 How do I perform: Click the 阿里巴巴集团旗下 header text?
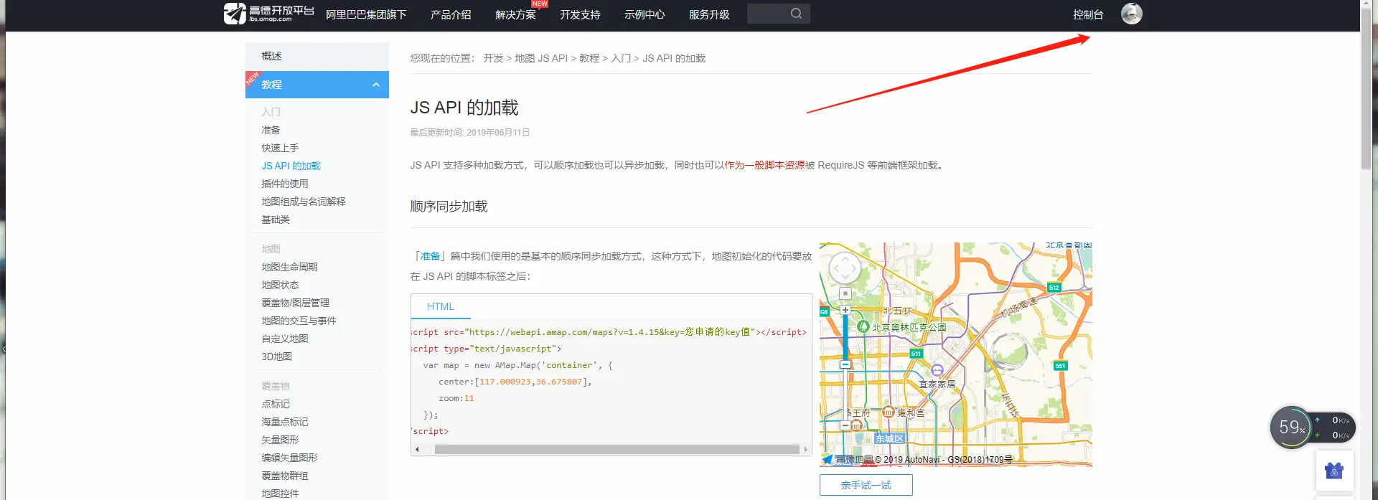tap(366, 14)
